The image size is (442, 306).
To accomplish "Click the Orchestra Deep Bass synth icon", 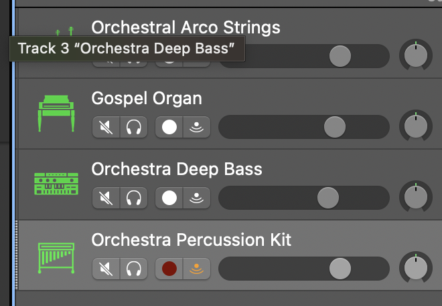I will point(56,184).
